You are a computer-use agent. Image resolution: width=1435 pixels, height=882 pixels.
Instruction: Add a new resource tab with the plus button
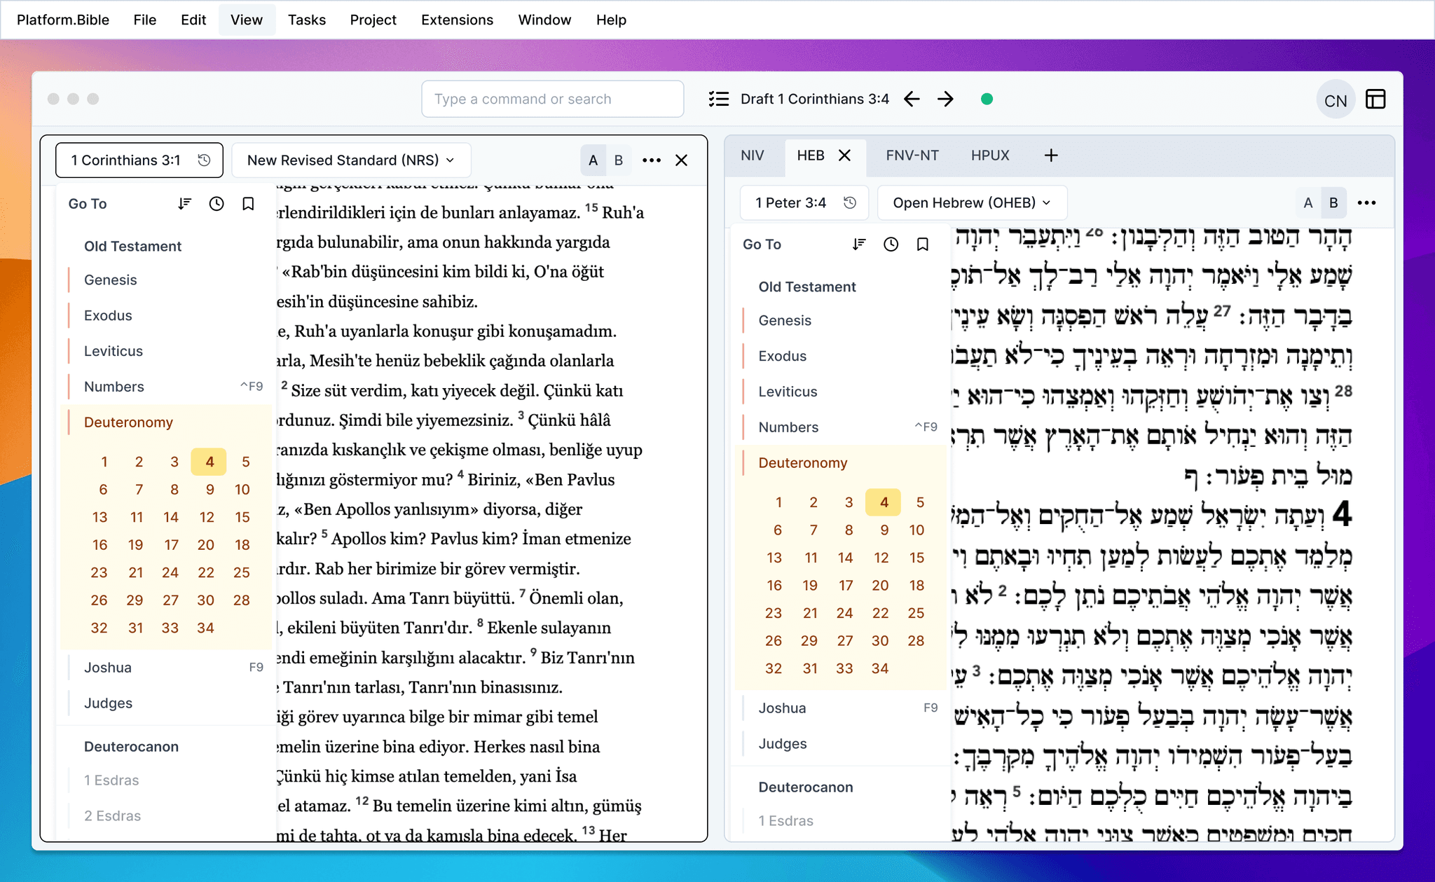[1051, 155]
